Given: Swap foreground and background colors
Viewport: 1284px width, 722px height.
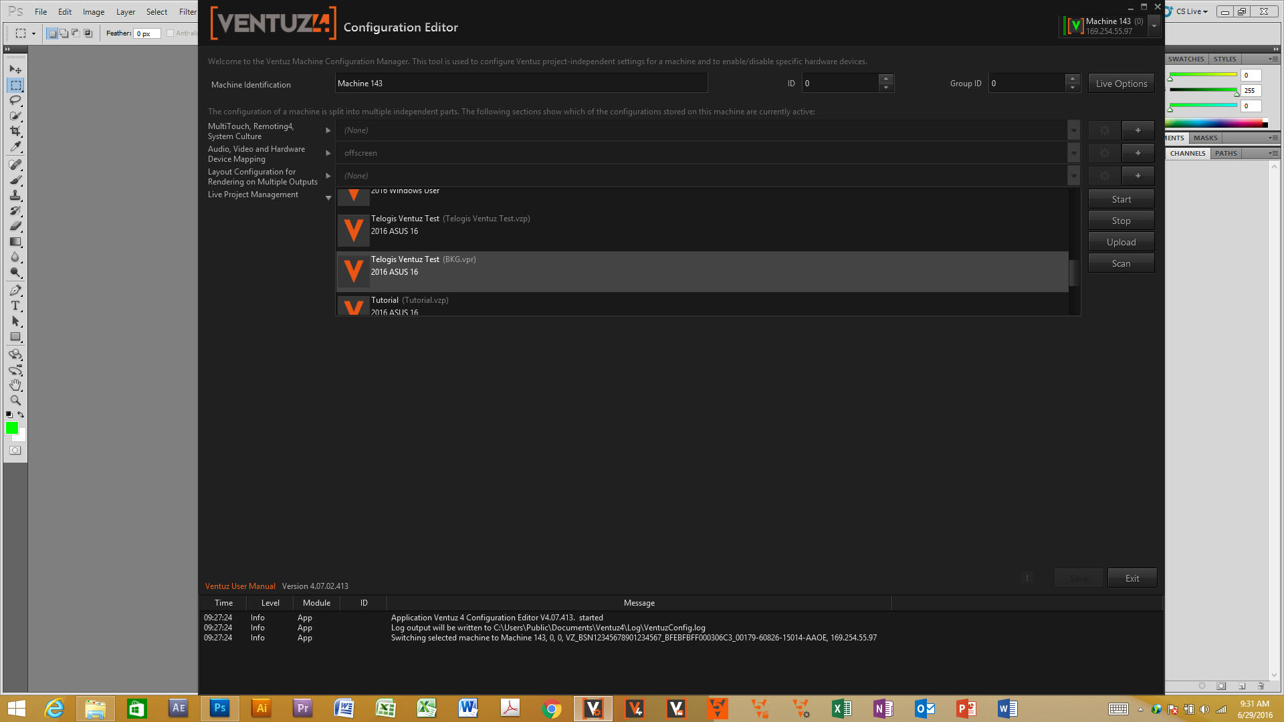Looking at the screenshot, I should (21, 414).
